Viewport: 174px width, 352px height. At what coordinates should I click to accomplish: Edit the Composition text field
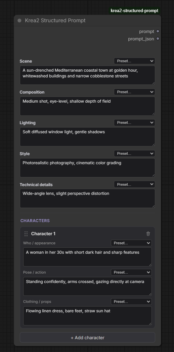tap(87, 106)
